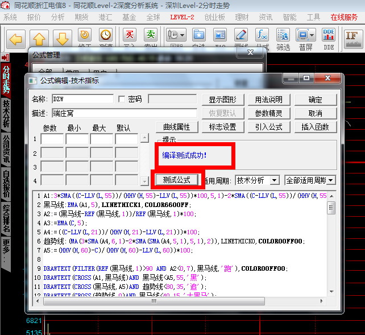Click the 名称 formula name input field
This screenshot has height=335, width=365.
[x=82, y=99]
